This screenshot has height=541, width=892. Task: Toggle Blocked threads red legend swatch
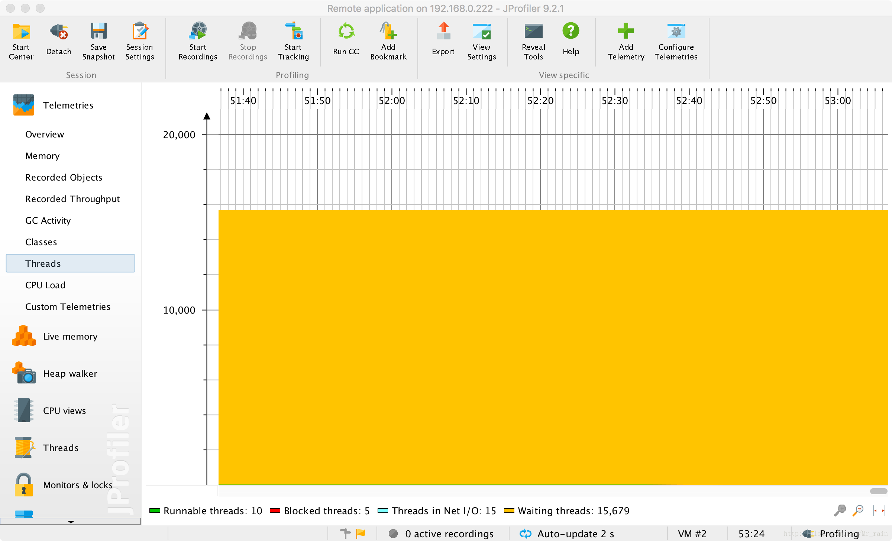click(x=275, y=511)
